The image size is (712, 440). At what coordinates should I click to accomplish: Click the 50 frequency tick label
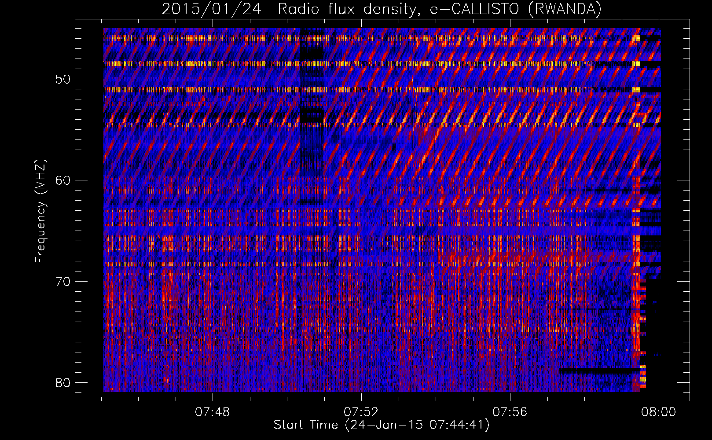[x=63, y=80]
